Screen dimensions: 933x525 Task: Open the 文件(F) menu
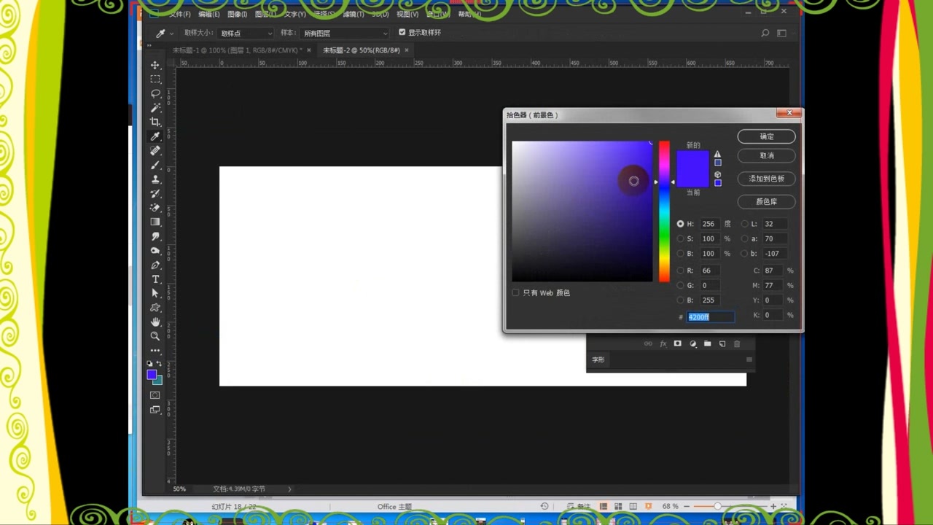coord(180,14)
